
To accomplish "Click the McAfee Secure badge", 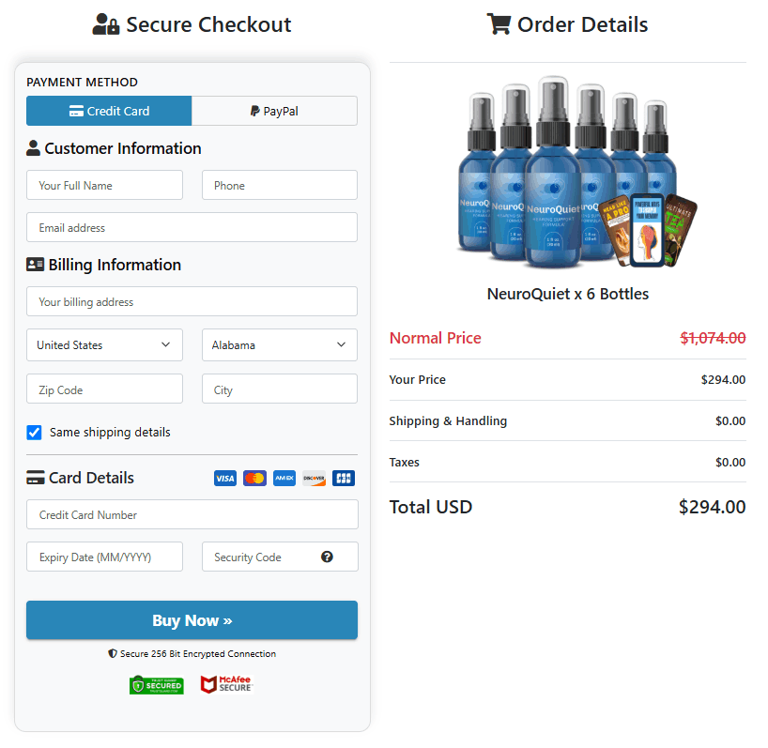I will pos(225,684).
